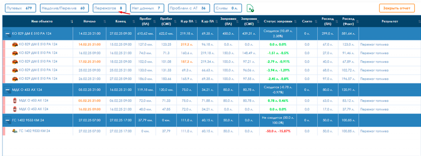Image resolution: width=421 pixels, height=156 pixels.
Task: Click truck icon in 16.02.25 09:00 KO 829 row
Action: [x=15, y=53]
